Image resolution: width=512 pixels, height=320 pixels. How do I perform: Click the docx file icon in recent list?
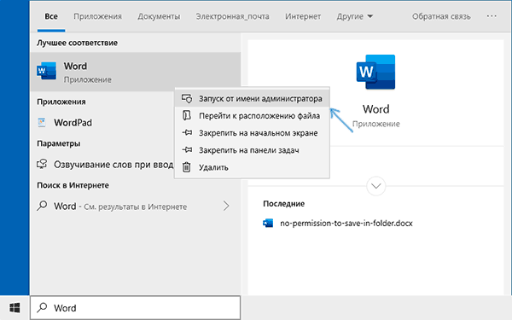point(268,223)
